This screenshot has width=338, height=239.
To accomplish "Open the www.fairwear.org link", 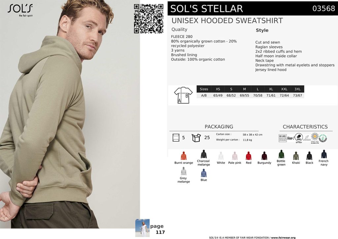I will (x=283, y=237).
